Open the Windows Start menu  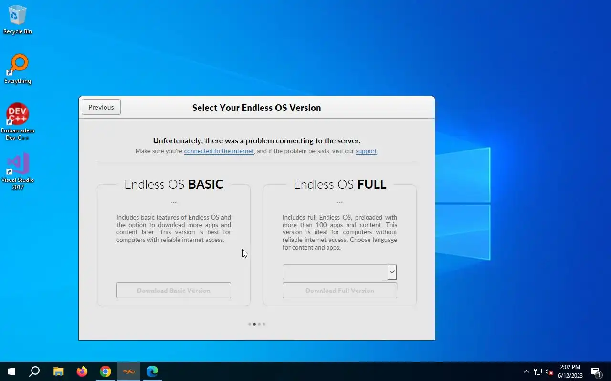tap(11, 371)
